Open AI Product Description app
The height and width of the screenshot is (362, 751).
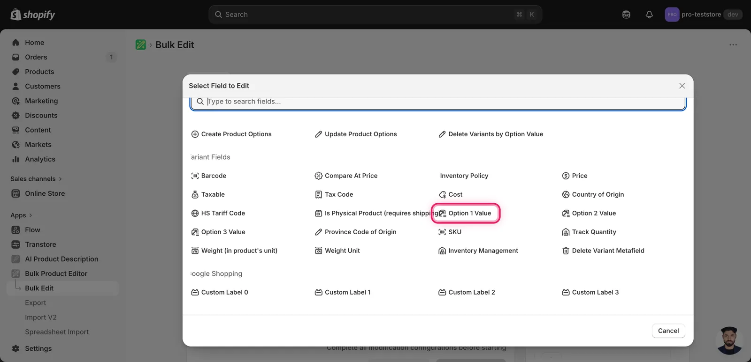[62, 259]
